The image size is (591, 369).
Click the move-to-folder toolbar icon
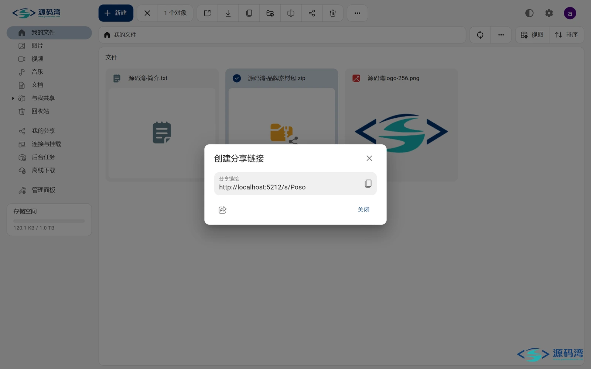[270, 13]
